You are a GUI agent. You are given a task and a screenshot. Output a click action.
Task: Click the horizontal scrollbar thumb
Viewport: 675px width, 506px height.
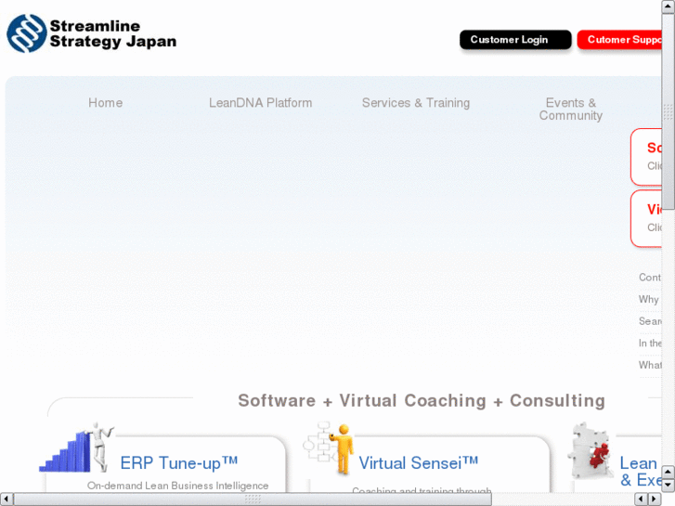[253, 500]
